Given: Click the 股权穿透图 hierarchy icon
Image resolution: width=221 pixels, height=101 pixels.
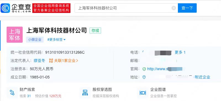Looking at the screenshot, I should 85,93.
